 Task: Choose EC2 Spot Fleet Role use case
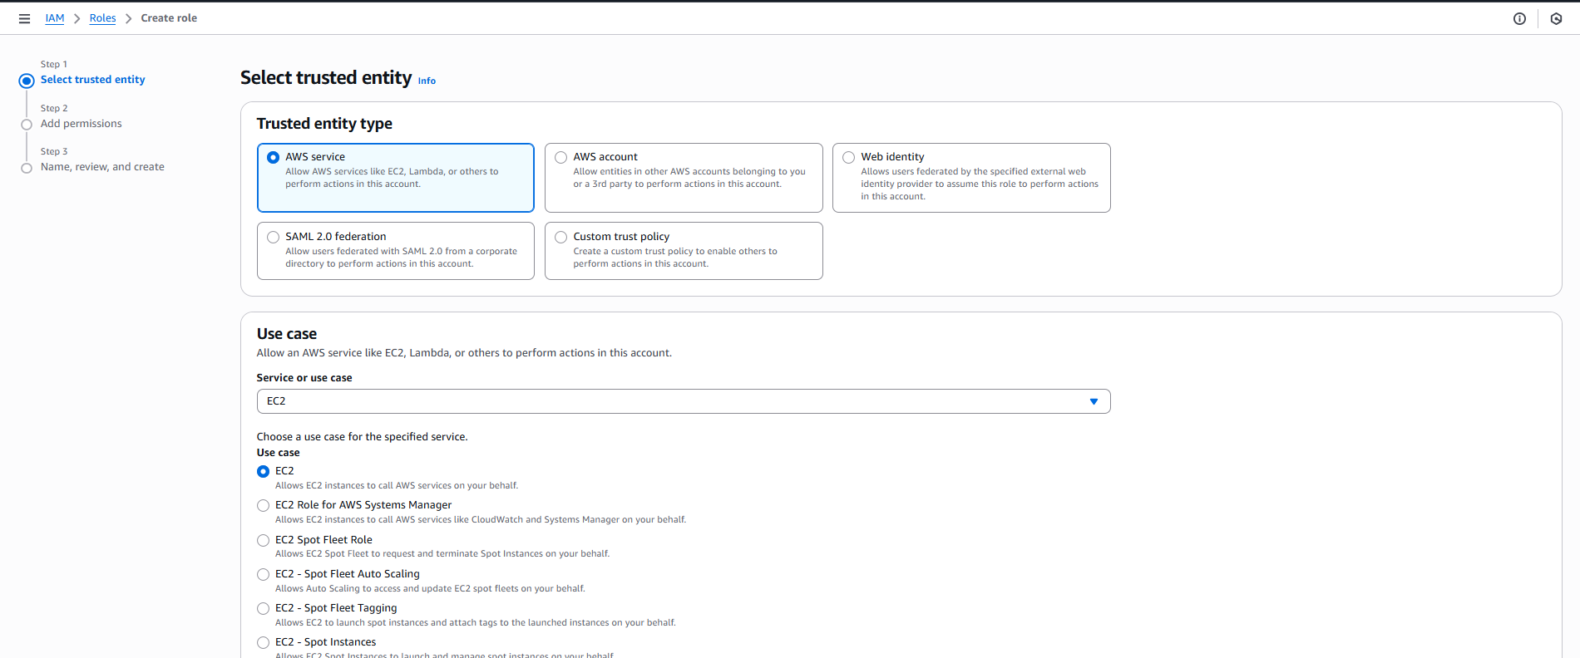click(x=264, y=540)
